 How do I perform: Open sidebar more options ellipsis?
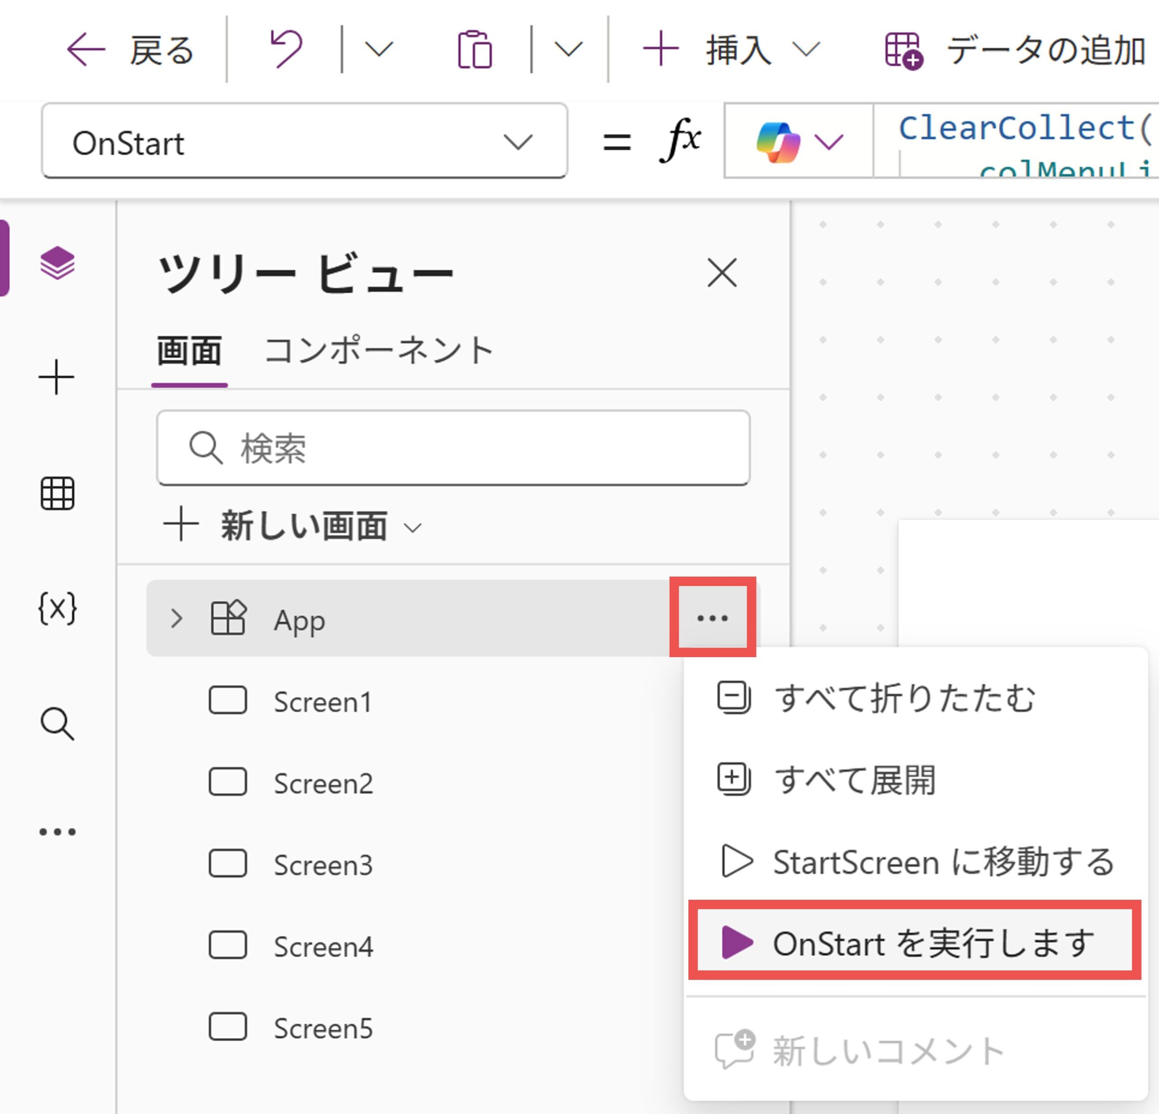[57, 832]
